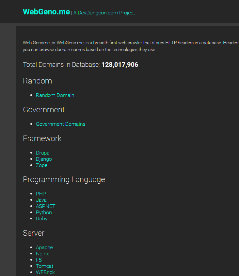Select the total domains count 128,017,906
Screen dimensions: 239x276
pos(120,64)
